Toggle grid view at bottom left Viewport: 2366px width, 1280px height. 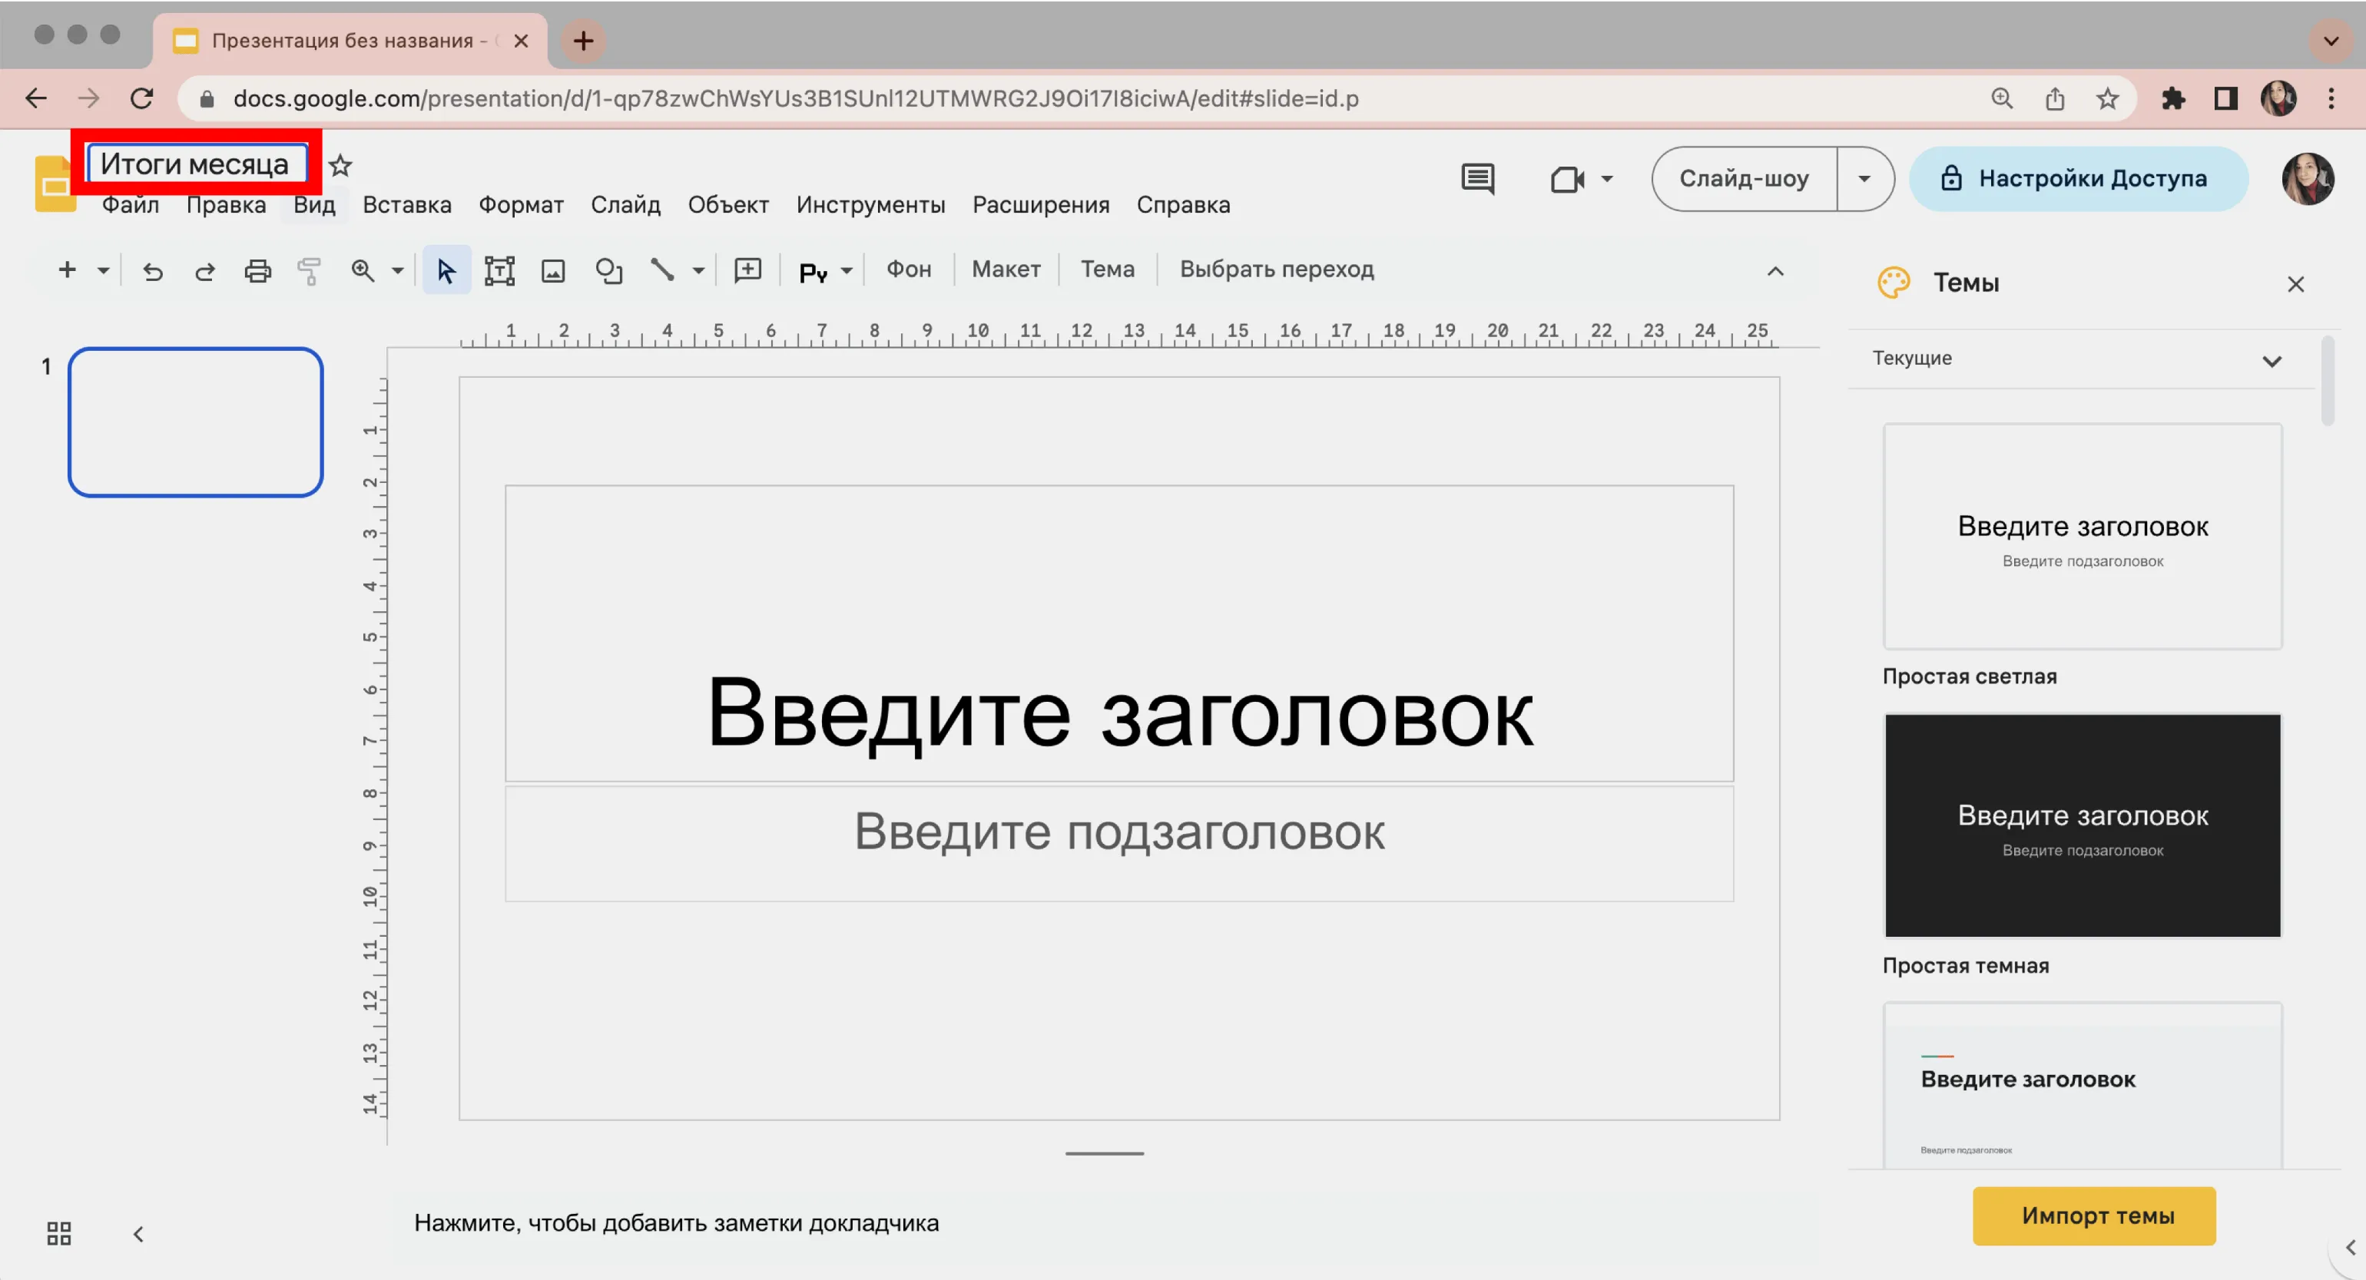coord(59,1233)
